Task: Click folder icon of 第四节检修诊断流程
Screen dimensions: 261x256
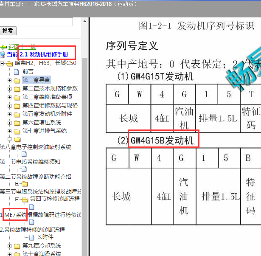Action: pos(25,199)
